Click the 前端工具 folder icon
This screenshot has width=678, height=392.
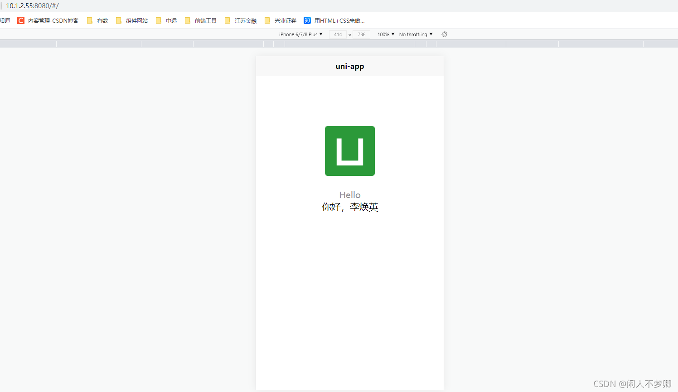(x=188, y=20)
